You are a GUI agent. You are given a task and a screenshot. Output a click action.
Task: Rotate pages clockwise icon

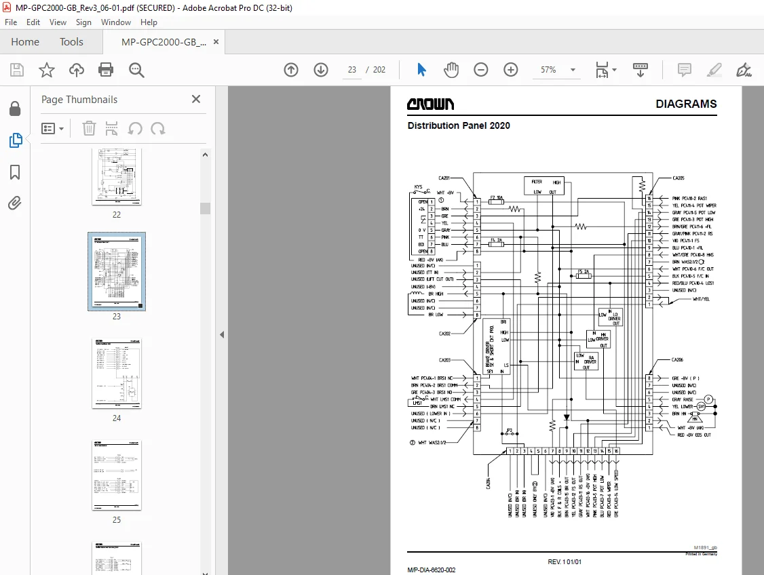[x=158, y=129]
